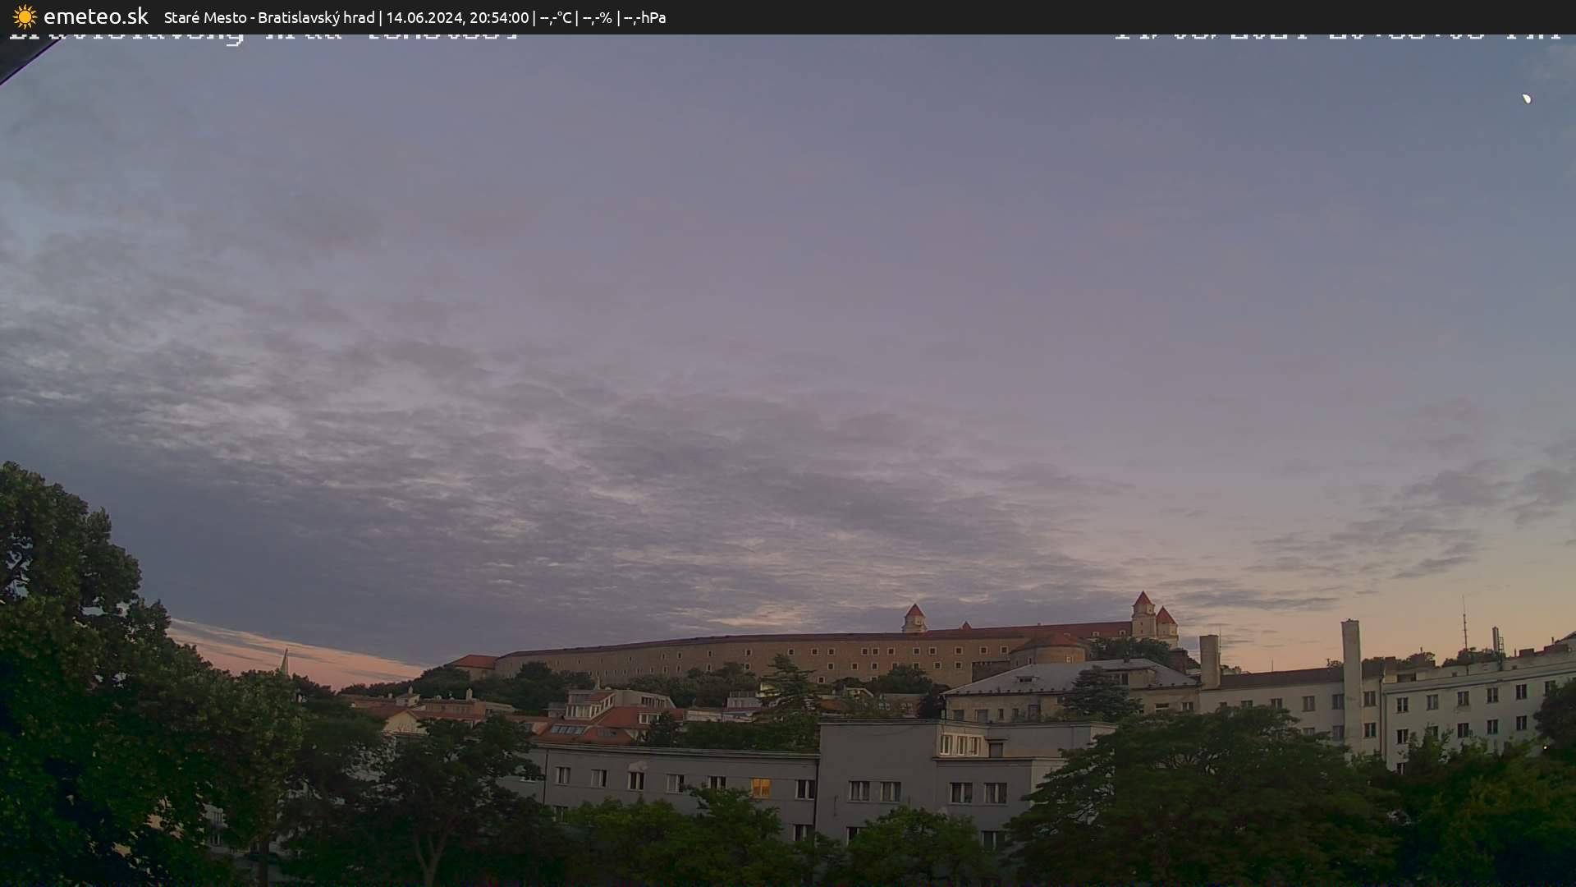
Task: Click the illuminated orange window on gray building
Action: pyautogui.click(x=761, y=788)
